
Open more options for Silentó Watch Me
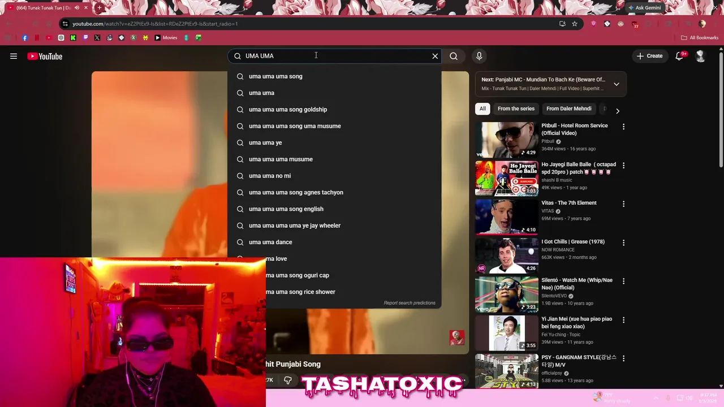pyautogui.click(x=623, y=281)
